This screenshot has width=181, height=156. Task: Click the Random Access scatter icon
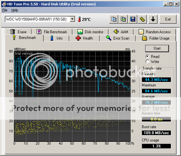click(141, 32)
